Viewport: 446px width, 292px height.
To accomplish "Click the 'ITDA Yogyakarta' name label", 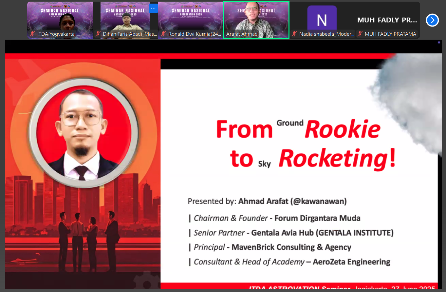I will pyautogui.click(x=56, y=34).
